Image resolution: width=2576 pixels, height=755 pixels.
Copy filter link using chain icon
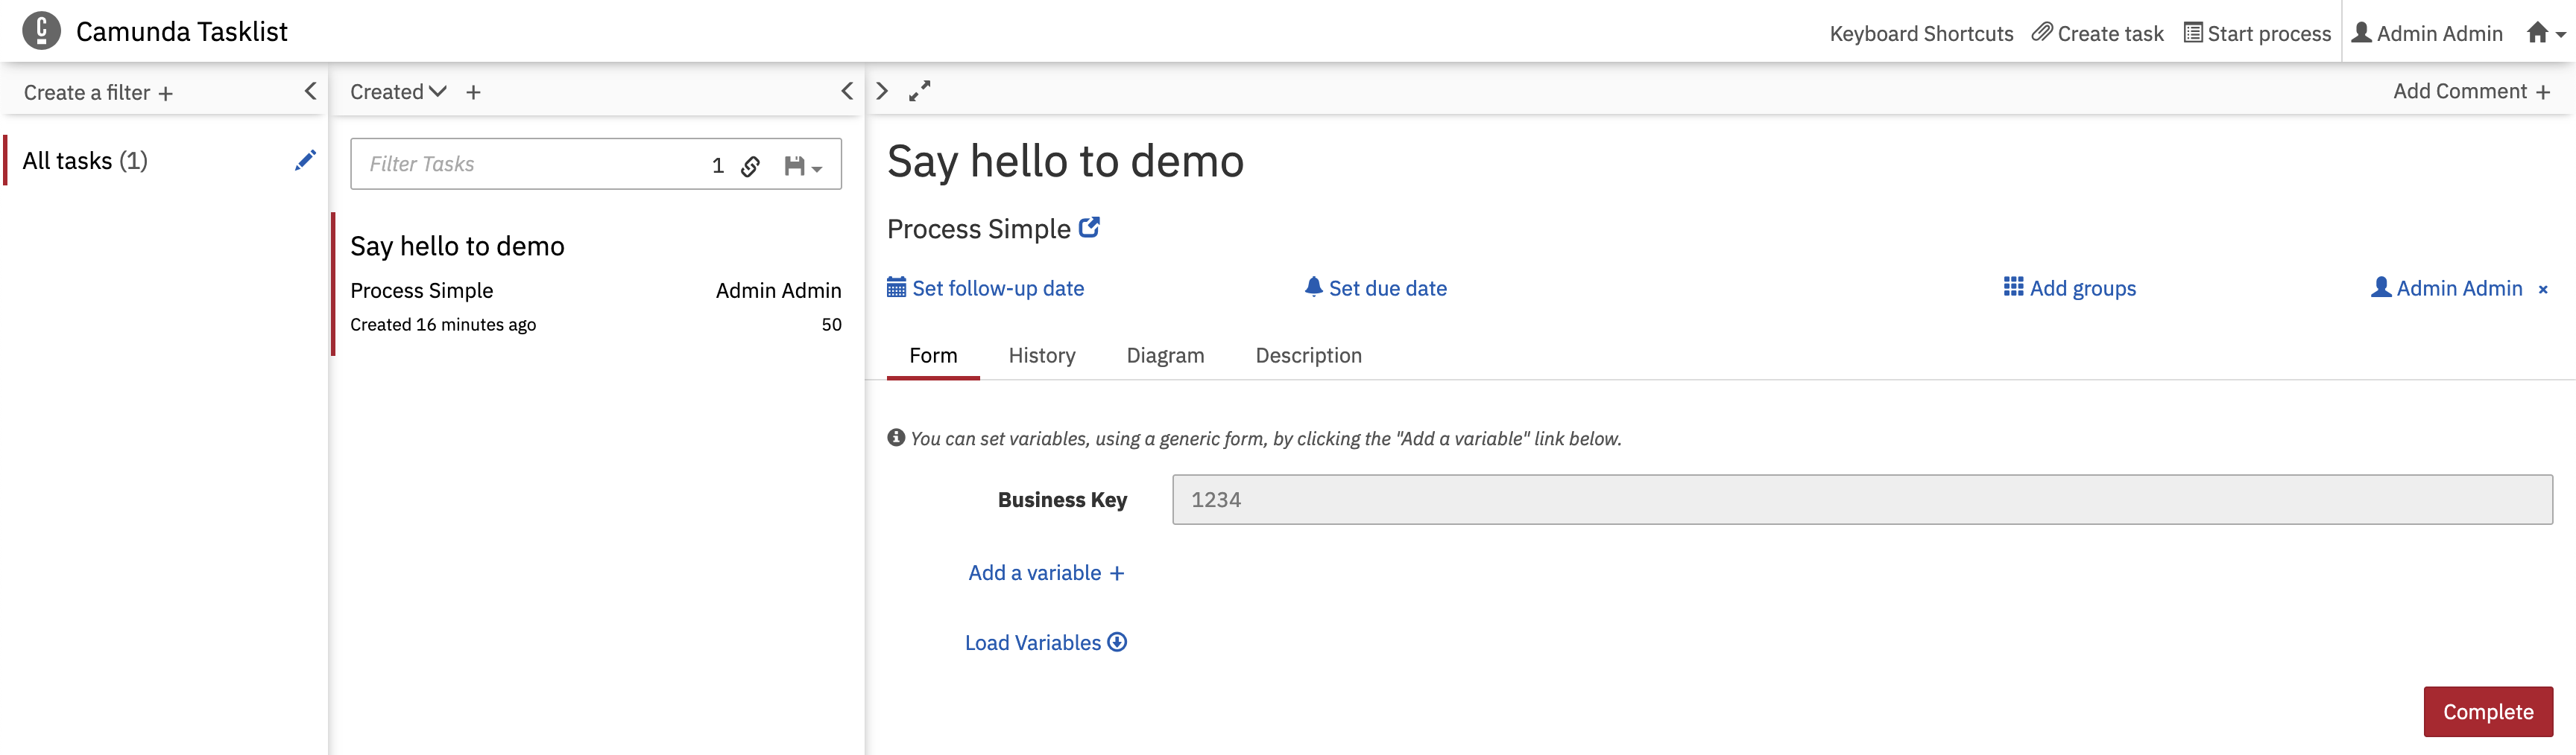[750, 166]
